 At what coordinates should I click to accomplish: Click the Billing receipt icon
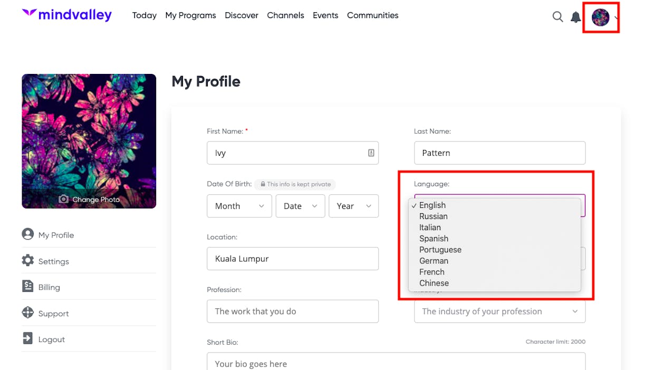(28, 286)
